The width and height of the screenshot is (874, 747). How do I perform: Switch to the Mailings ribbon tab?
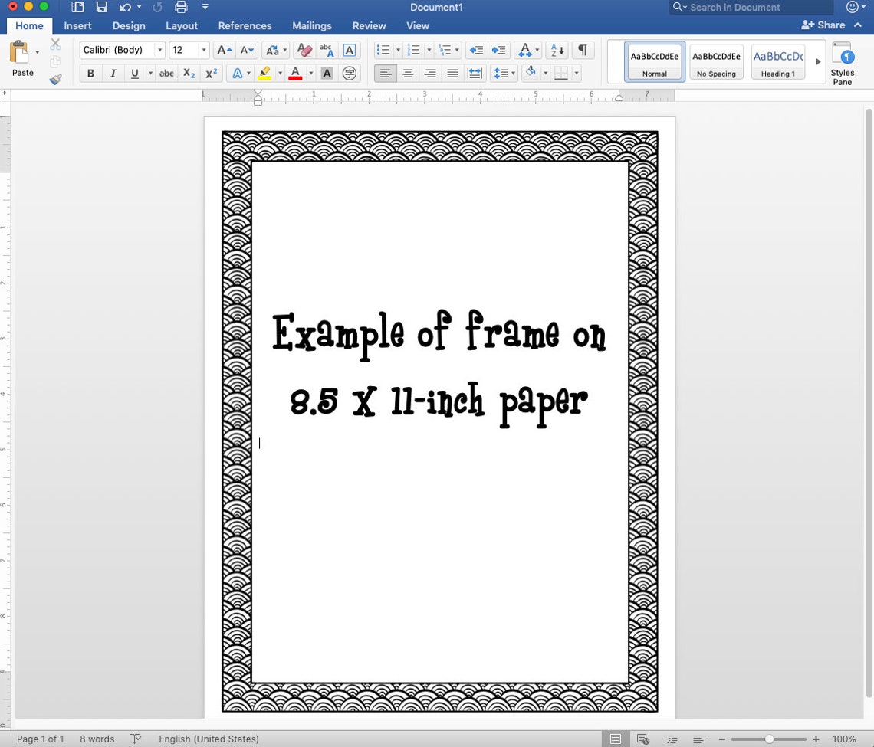click(x=311, y=25)
